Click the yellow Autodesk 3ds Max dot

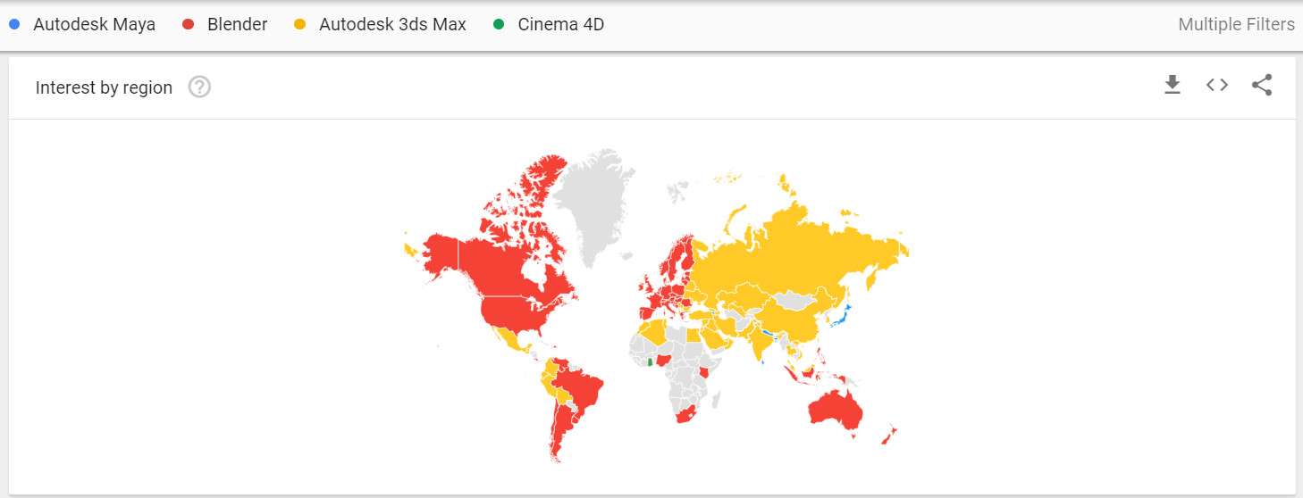[x=300, y=25]
